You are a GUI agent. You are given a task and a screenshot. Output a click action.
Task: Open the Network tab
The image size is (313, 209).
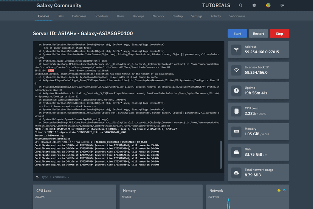[x=158, y=16]
